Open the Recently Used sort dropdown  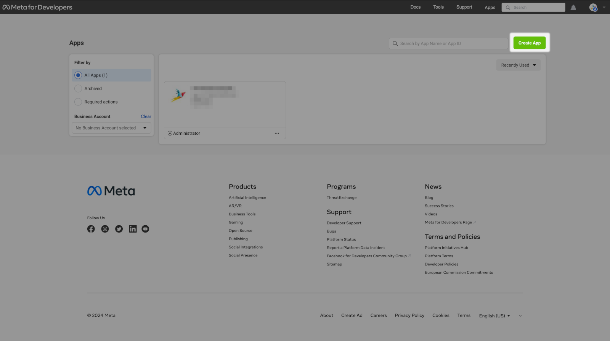[518, 65]
